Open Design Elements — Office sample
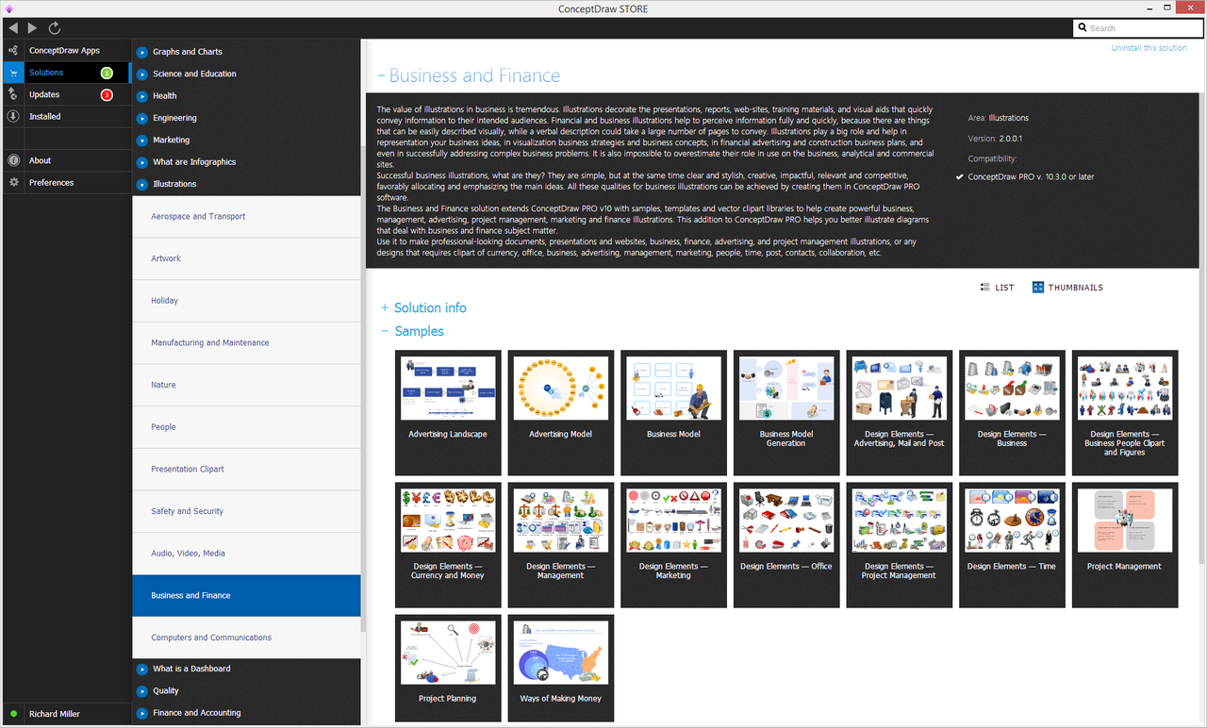Image resolution: width=1207 pixels, height=728 pixels. coord(786,545)
